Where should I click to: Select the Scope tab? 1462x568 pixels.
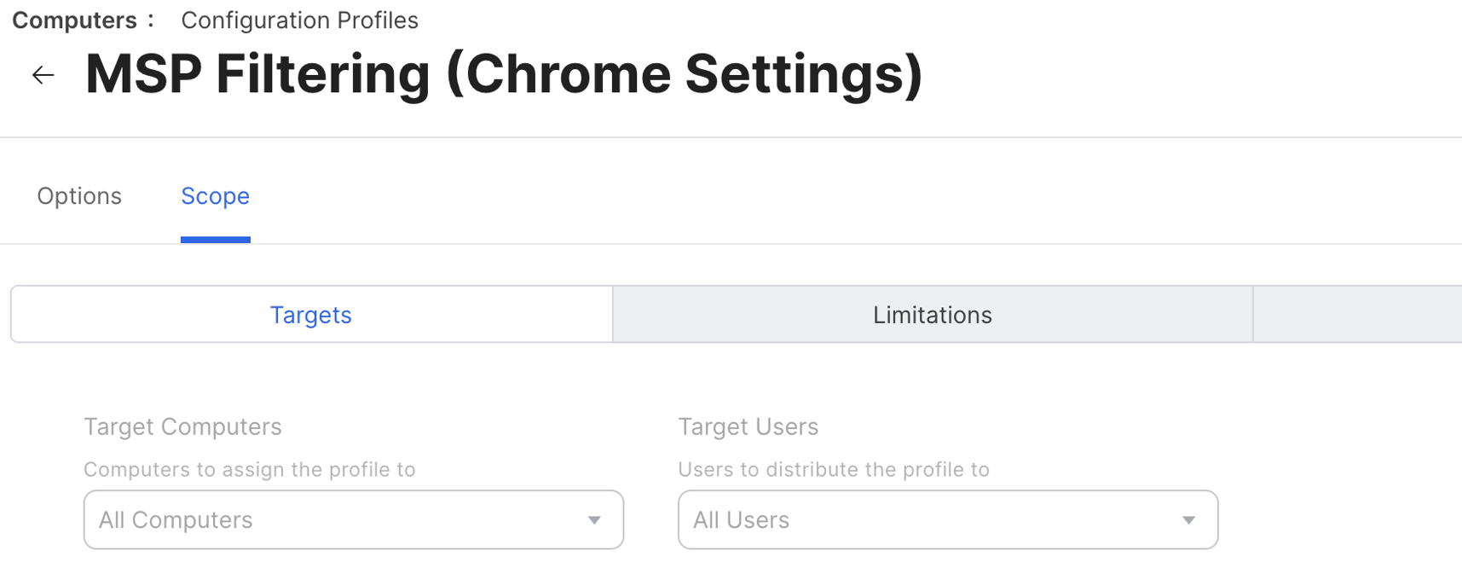tap(215, 196)
